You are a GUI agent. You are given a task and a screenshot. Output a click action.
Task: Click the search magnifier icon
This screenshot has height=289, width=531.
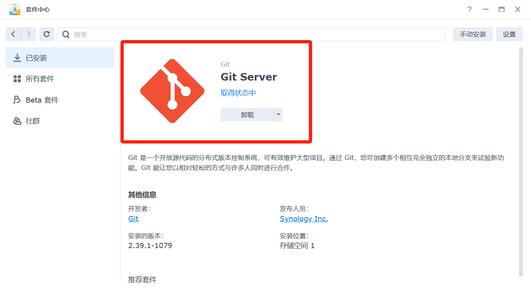66,34
